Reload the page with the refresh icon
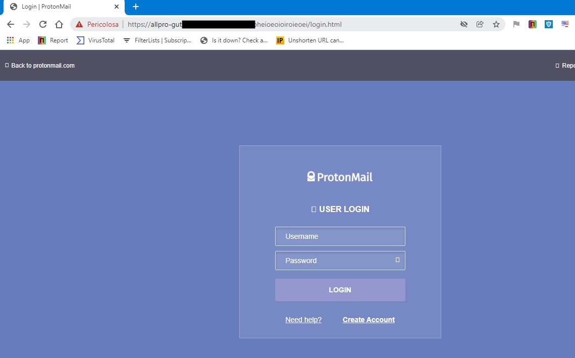 pos(43,24)
